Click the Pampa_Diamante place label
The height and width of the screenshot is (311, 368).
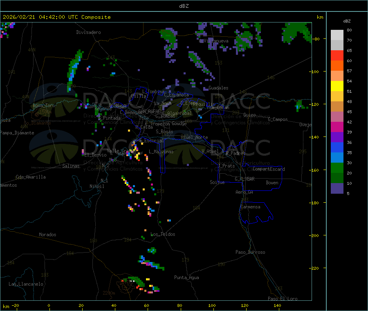tap(17, 133)
